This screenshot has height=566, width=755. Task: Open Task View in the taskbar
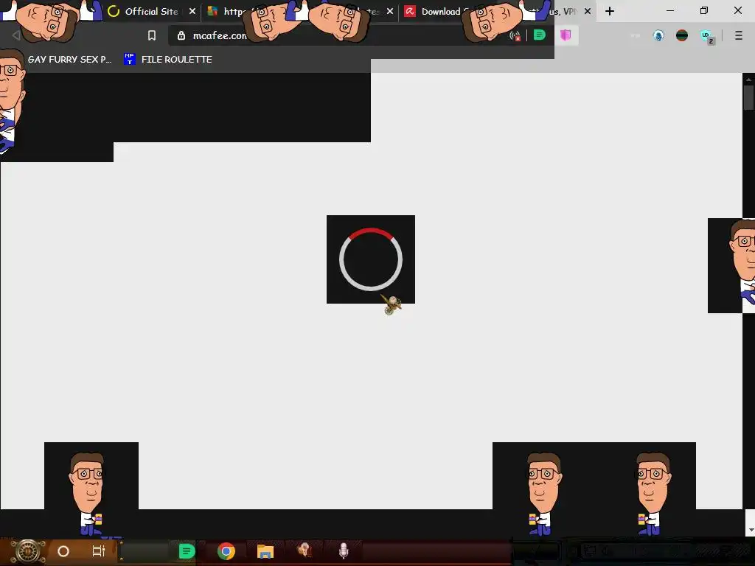98,551
